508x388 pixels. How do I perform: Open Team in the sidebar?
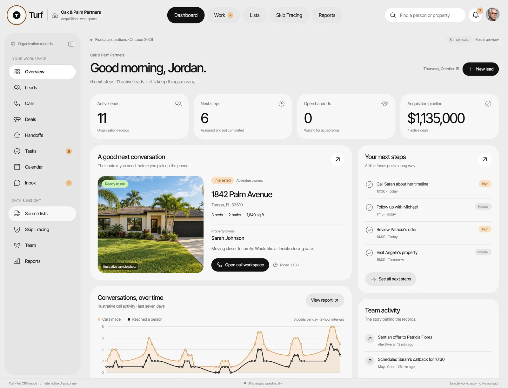[x=42, y=245]
